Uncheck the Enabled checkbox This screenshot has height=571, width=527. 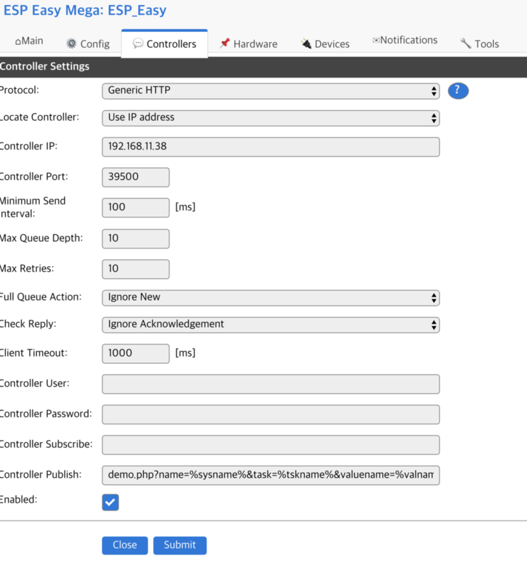coord(110,503)
